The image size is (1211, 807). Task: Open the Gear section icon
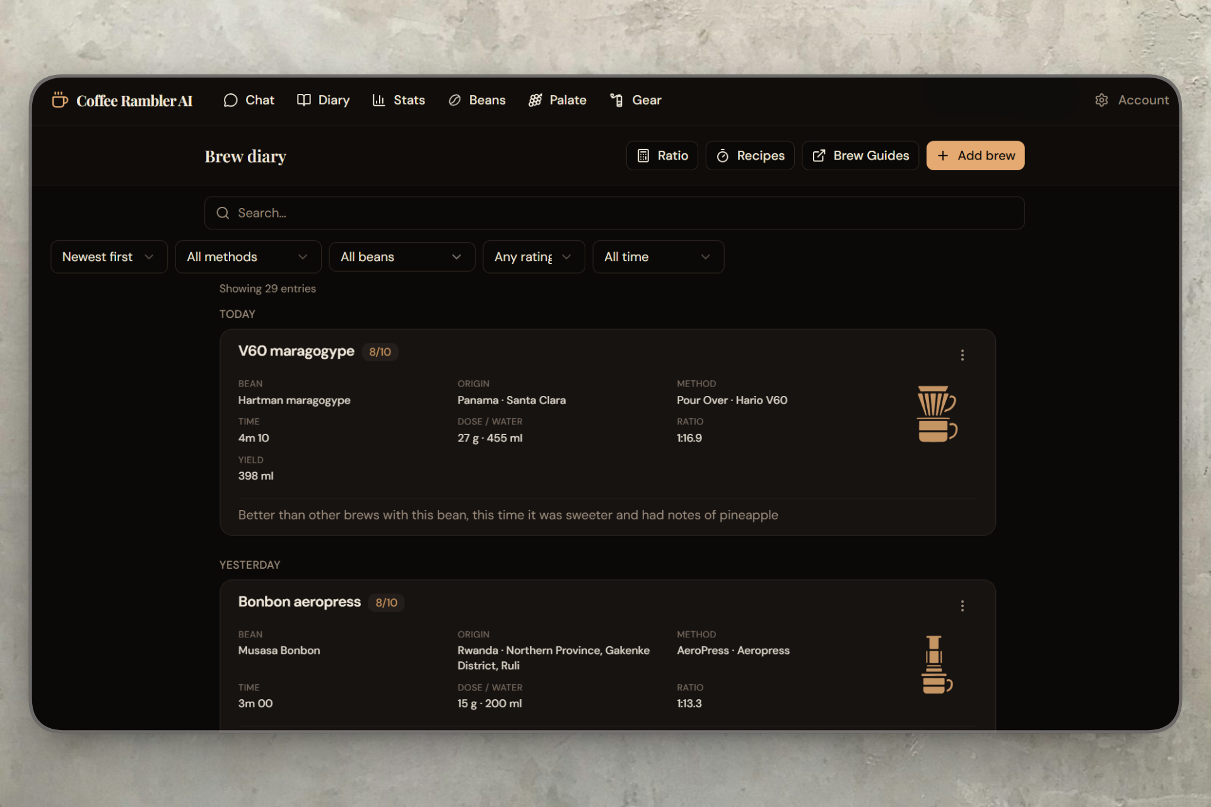615,100
